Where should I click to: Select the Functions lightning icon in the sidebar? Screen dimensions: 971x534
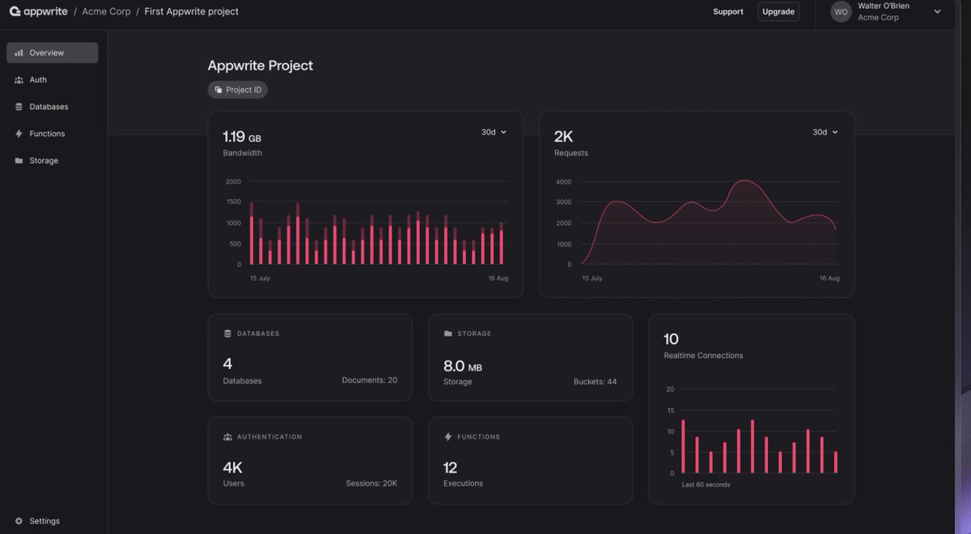[x=18, y=133]
